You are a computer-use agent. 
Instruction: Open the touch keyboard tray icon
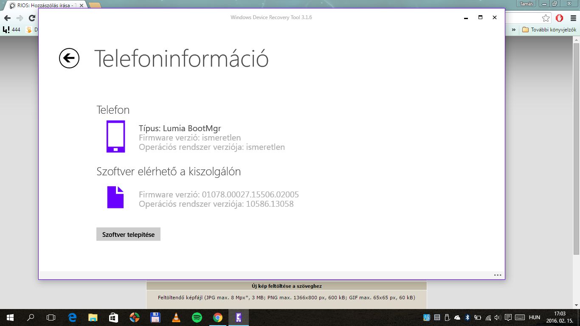tap(520, 318)
